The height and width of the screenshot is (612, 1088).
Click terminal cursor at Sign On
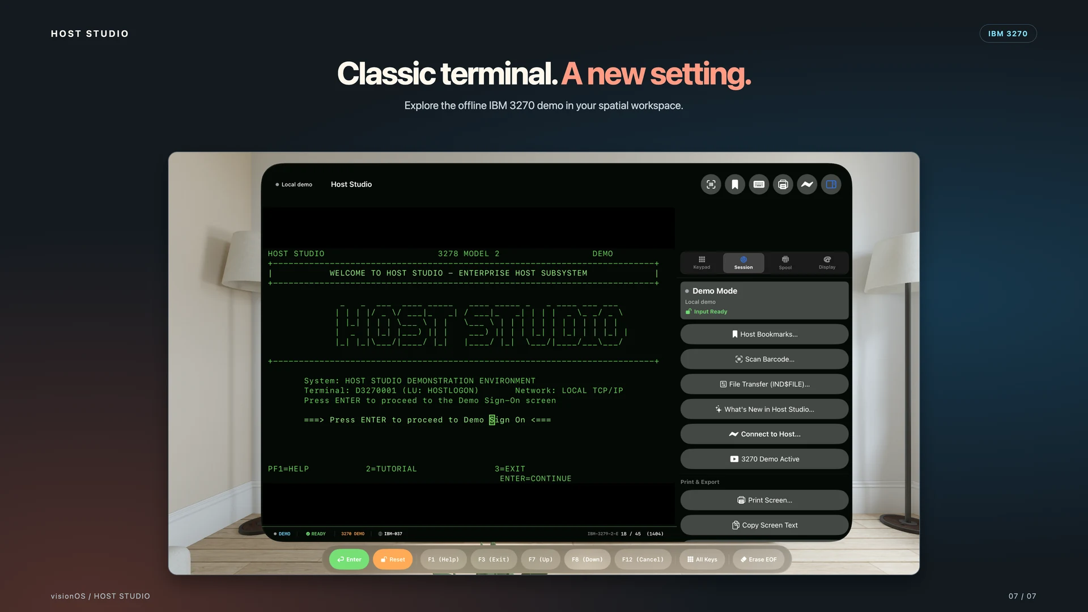point(492,420)
